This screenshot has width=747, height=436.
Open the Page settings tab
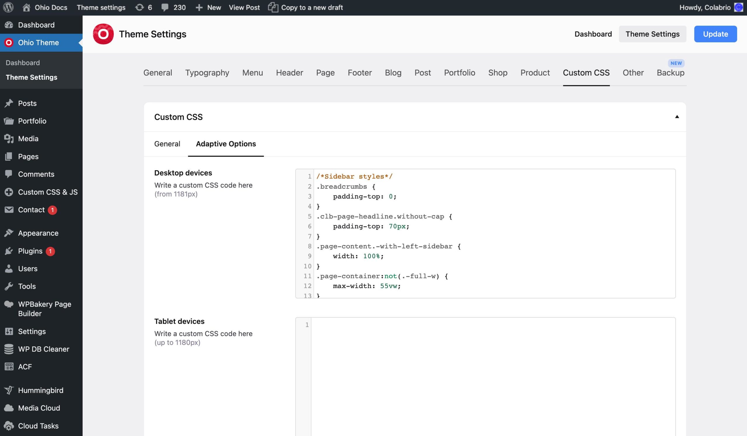(x=325, y=73)
